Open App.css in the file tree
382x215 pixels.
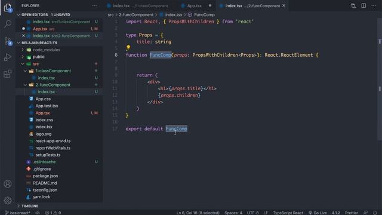(59, 99)
